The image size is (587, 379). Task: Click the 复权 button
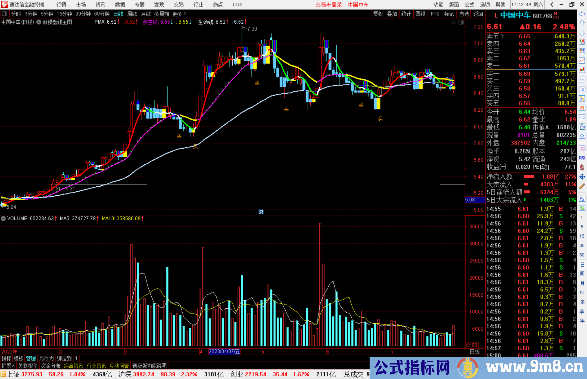pos(378,14)
